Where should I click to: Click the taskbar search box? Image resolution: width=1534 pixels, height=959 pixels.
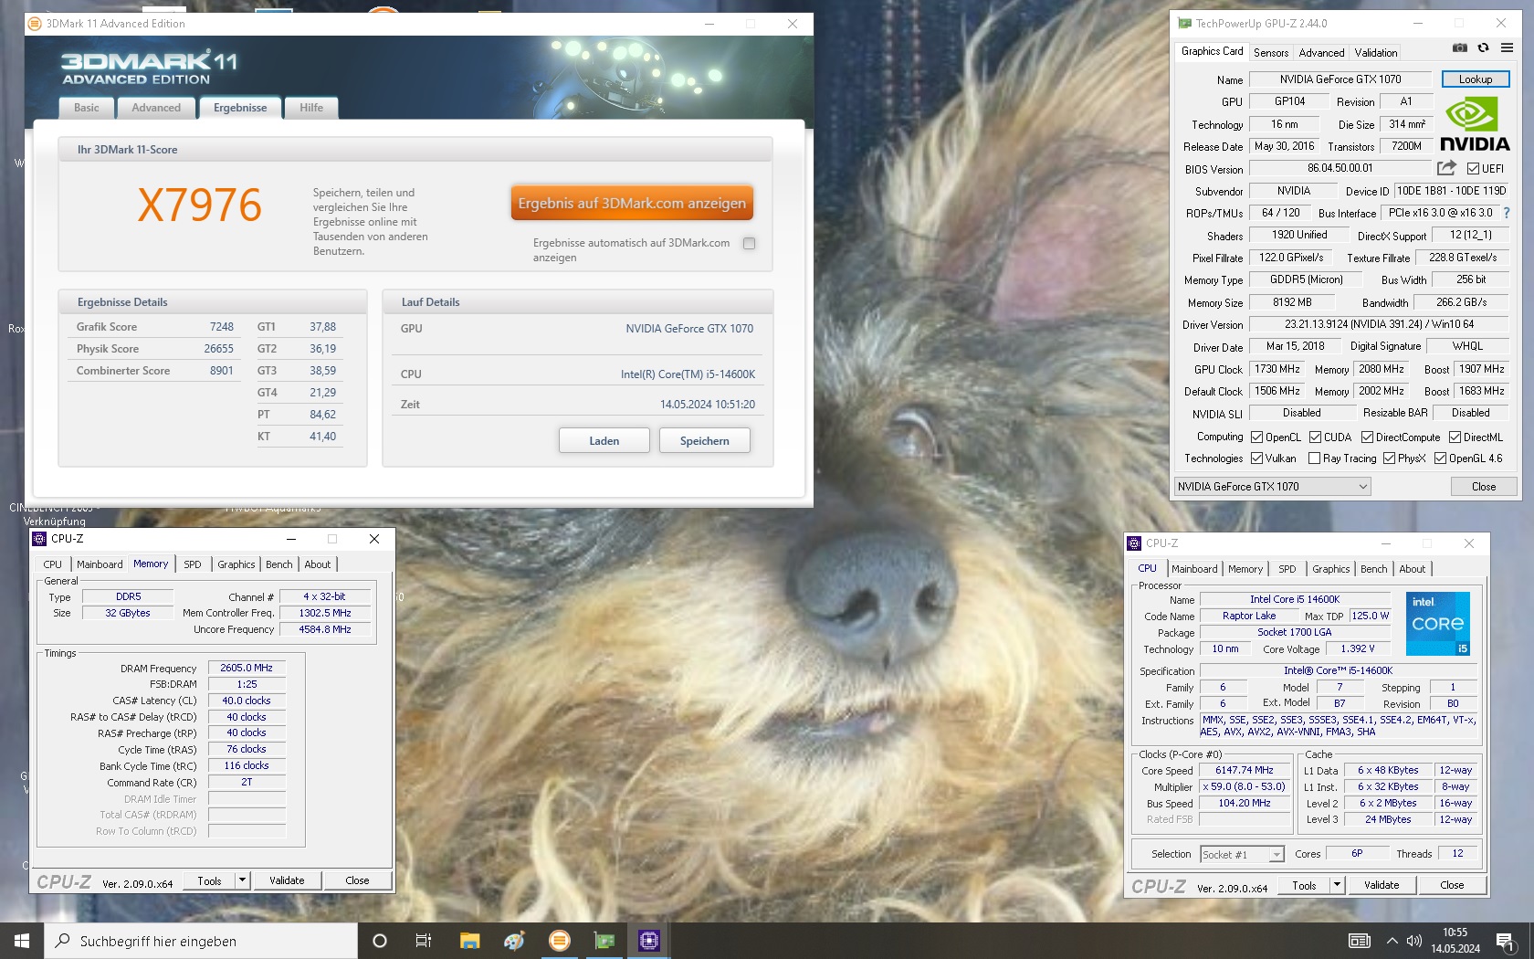click(x=201, y=941)
